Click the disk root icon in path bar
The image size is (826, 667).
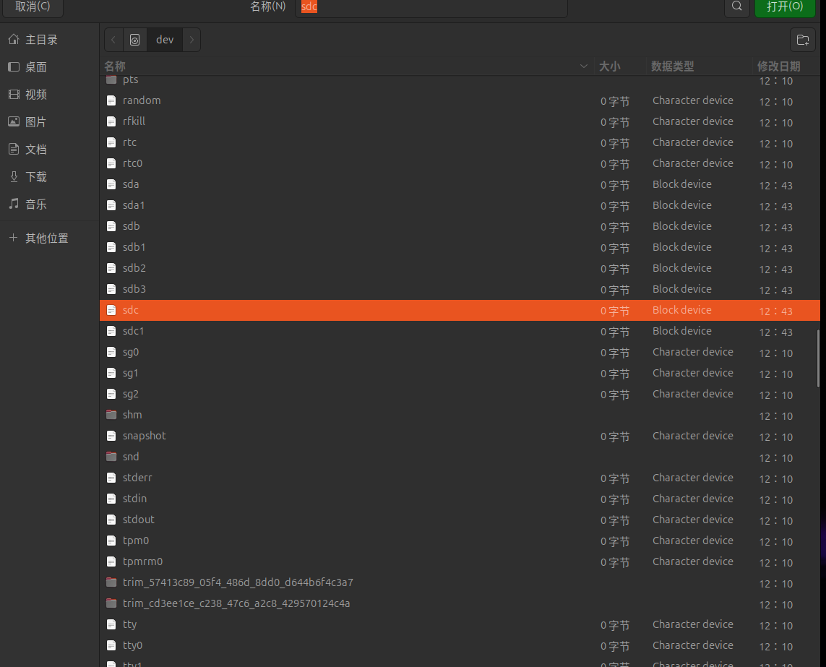tap(135, 40)
